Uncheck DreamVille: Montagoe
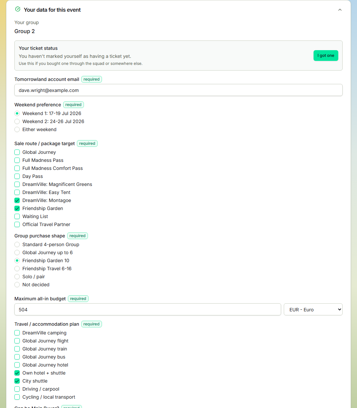This screenshot has height=408, width=357. 17,200
